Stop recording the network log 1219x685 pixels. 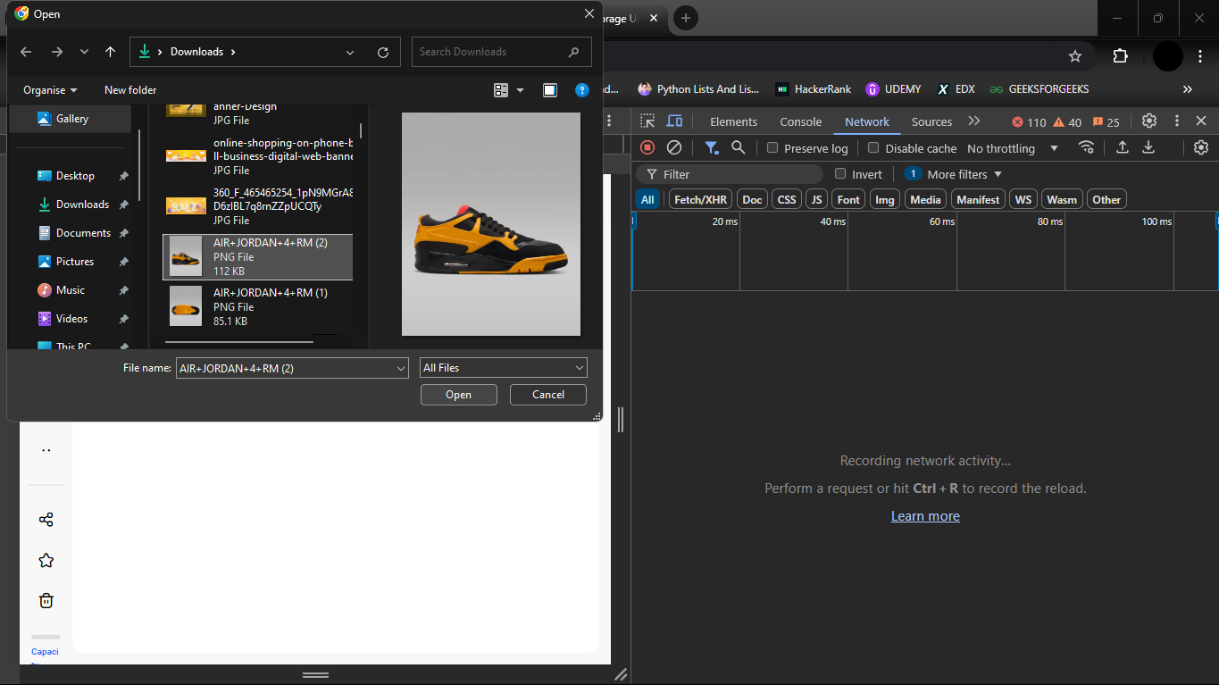click(x=647, y=147)
